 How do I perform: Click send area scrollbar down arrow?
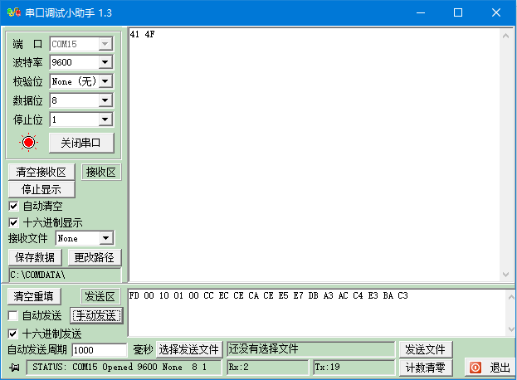point(511,329)
